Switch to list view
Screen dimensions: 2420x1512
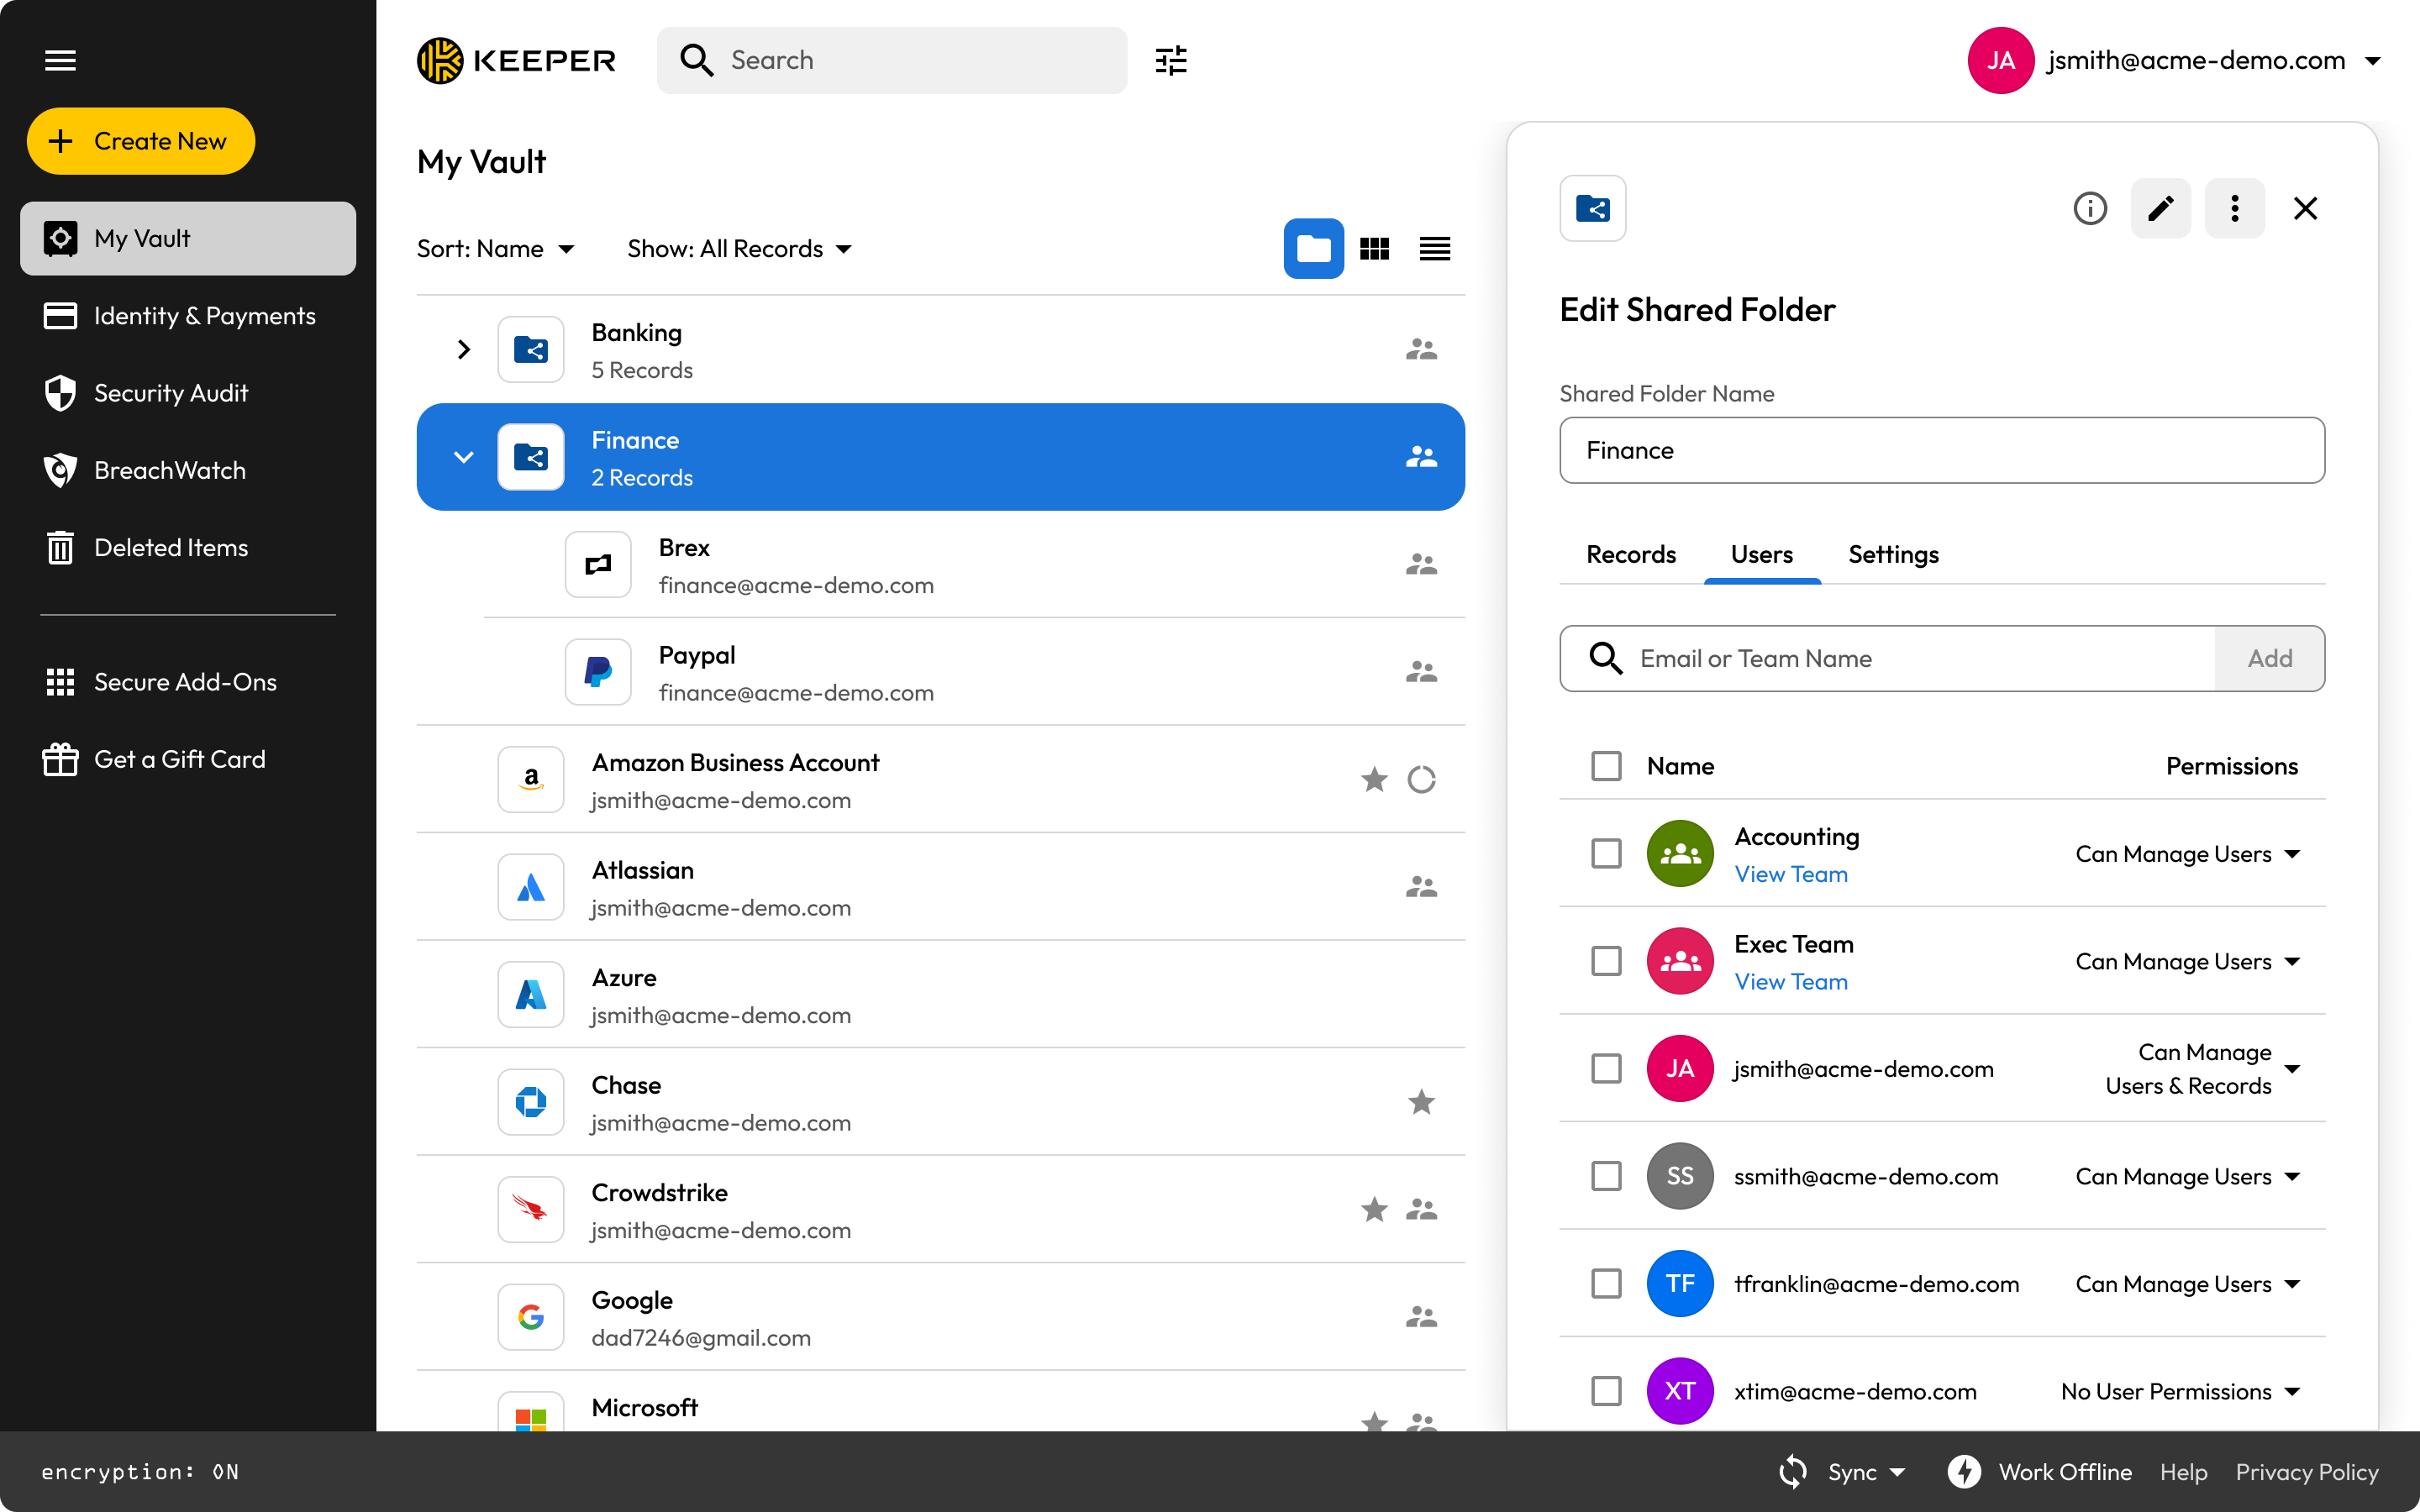pyautogui.click(x=1434, y=248)
